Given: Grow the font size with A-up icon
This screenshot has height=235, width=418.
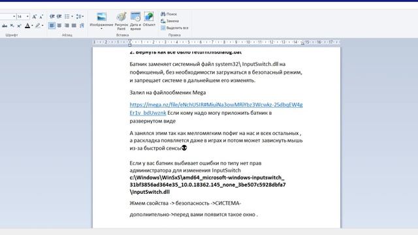Looking at the screenshot, I should [35, 16].
